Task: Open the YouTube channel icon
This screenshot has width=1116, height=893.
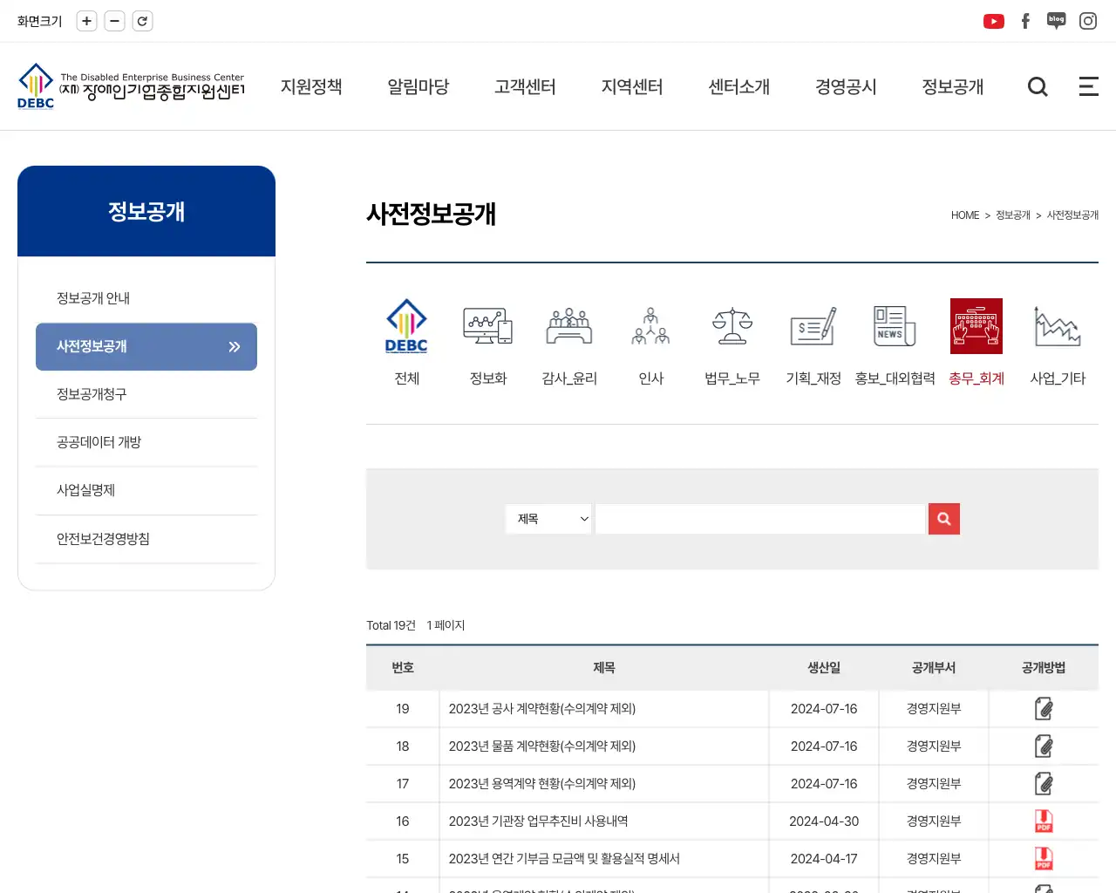Action: pyautogui.click(x=993, y=21)
